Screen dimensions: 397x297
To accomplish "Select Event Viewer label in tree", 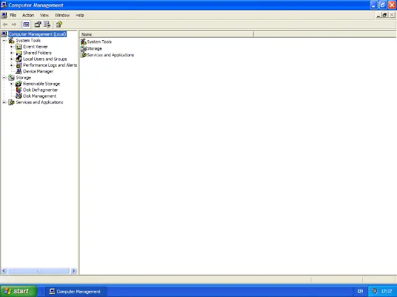I will coord(35,47).
